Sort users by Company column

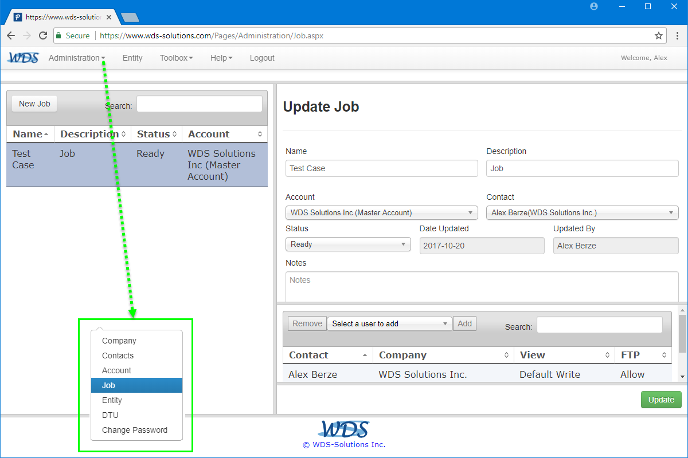[x=444, y=355]
